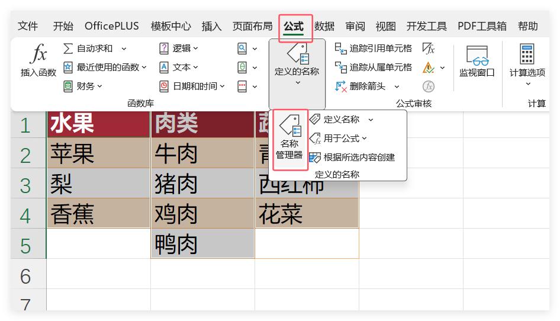Click 根据所选内容创建 icon
Image resolution: width=560 pixels, height=321 pixels.
(315, 158)
